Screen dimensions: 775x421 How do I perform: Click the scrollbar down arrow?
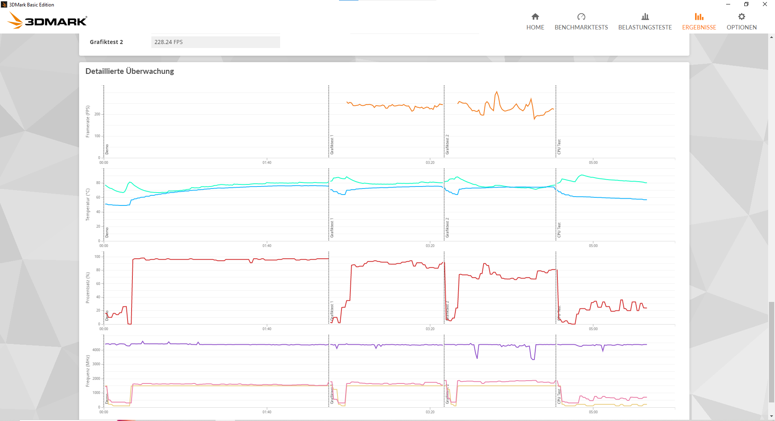tap(771, 416)
